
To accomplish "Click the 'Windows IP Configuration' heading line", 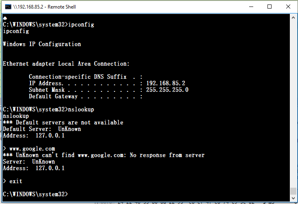I will click(x=42, y=44).
